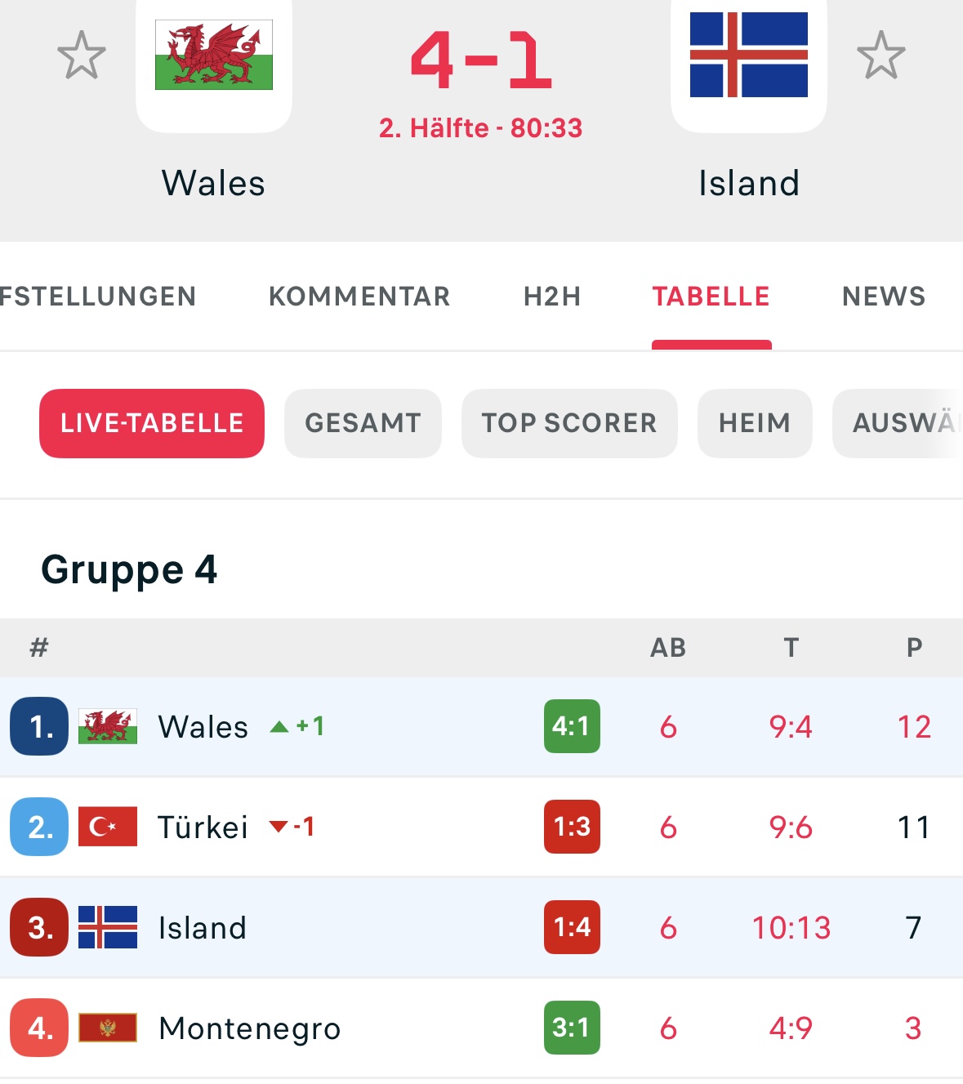963x1084 pixels.
Task: Open the Wales 4:1 live score badge
Action: click(572, 726)
